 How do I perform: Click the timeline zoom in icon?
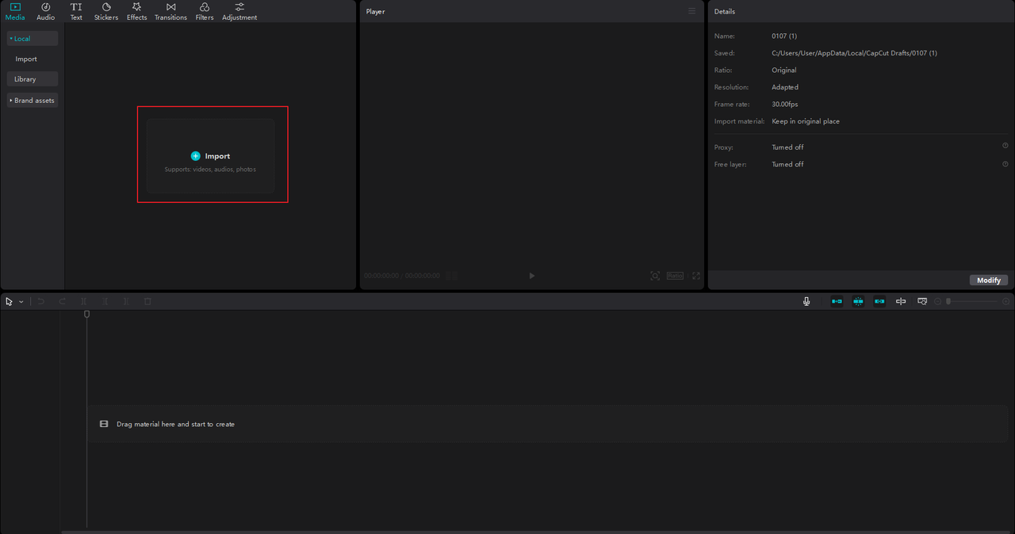[x=1006, y=301]
